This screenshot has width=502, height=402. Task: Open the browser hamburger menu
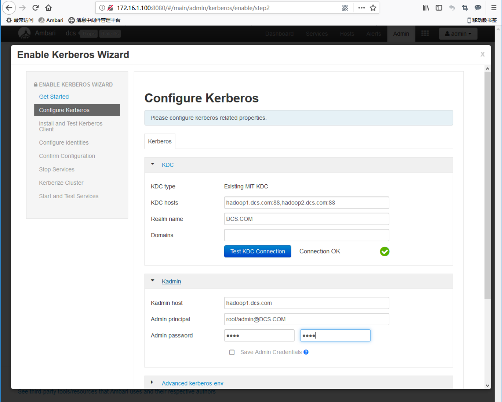(494, 8)
